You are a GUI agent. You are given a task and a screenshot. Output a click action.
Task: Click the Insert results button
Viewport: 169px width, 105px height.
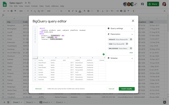[x=126, y=89]
